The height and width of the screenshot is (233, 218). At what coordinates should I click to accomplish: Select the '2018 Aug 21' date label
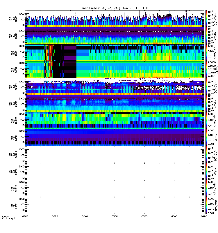click(9, 219)
